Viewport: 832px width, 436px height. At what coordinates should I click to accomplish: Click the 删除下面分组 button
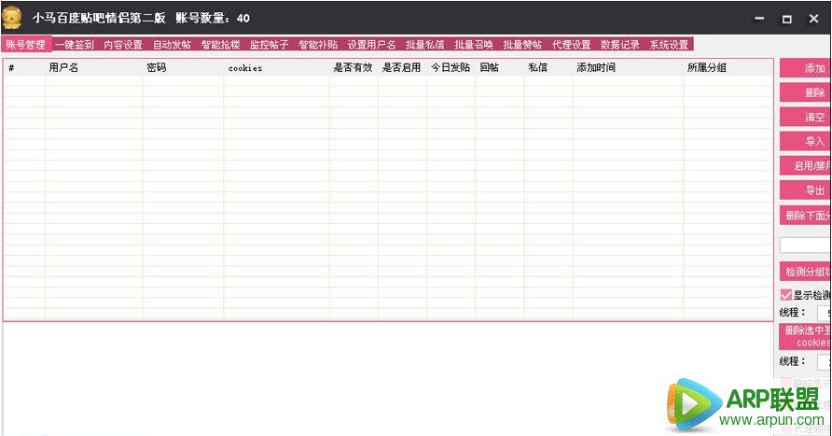point(806,215)
